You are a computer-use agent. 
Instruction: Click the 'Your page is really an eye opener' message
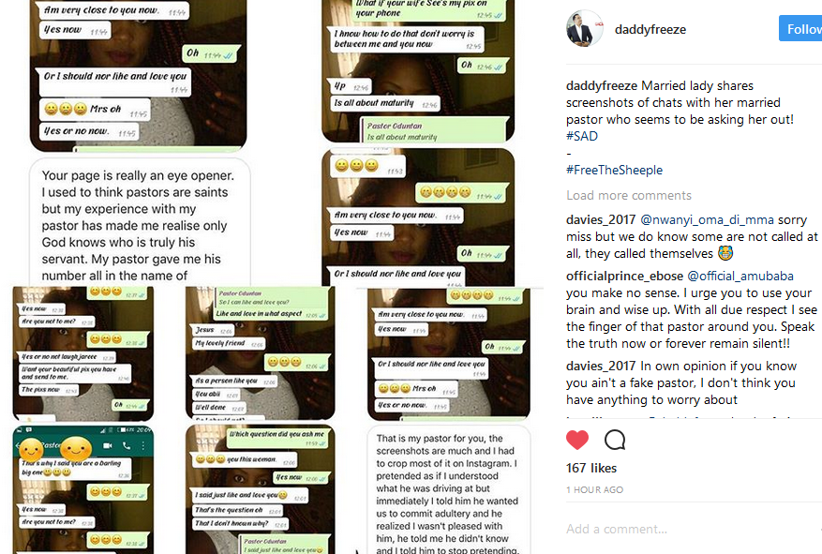(140, 223)
